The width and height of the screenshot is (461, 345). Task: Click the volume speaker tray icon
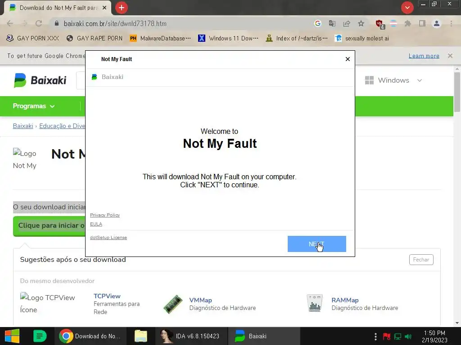tap(408, 336)
